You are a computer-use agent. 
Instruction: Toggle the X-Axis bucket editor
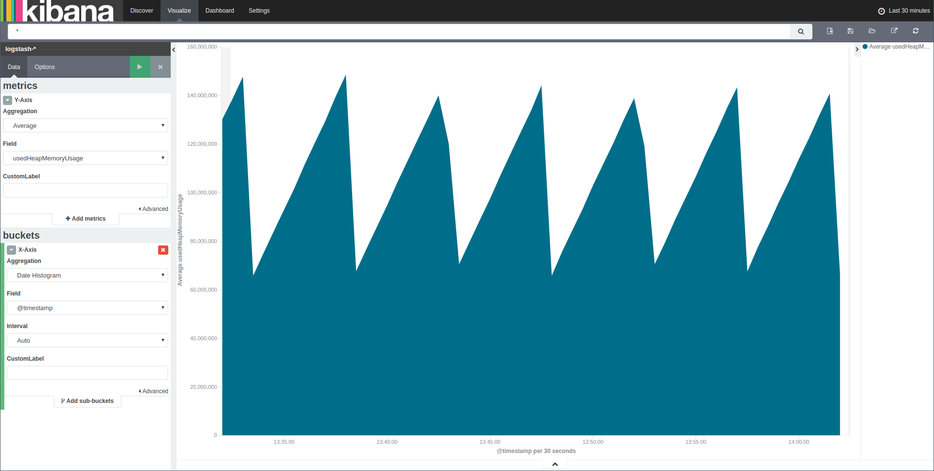[12, 250]
